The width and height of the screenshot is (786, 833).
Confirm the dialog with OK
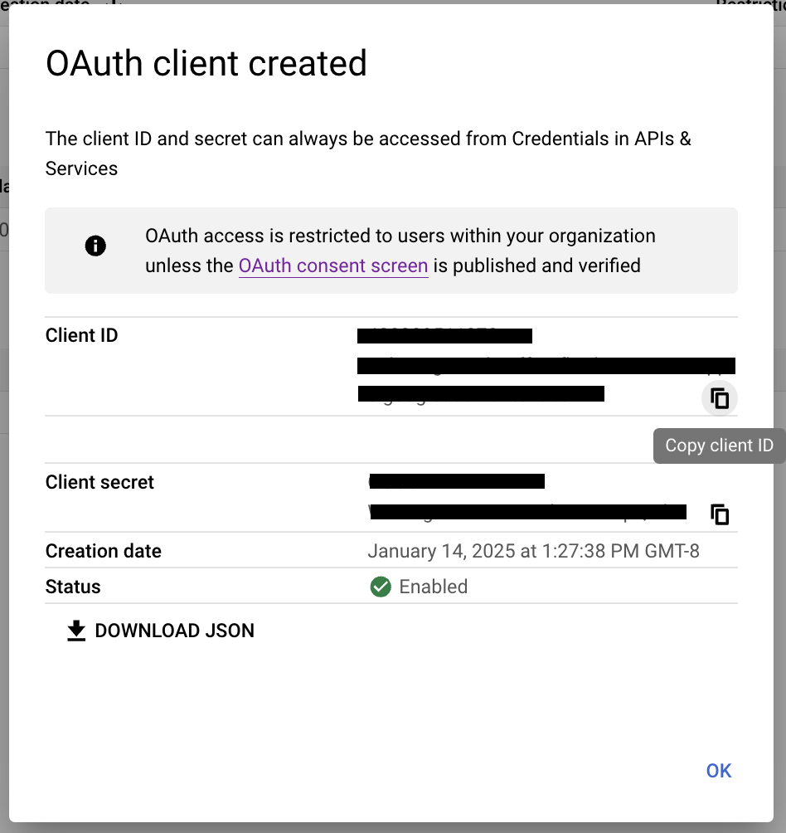coord(718,771)
